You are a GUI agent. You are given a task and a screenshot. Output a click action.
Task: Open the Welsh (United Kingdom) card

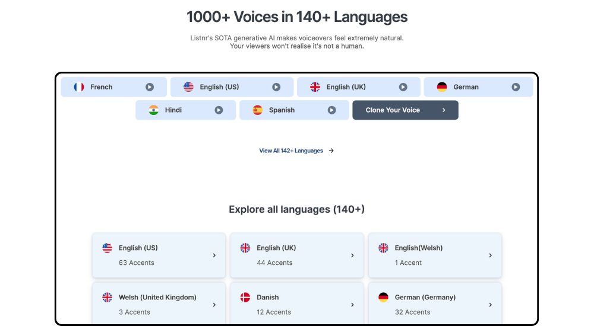coord(158,304)
